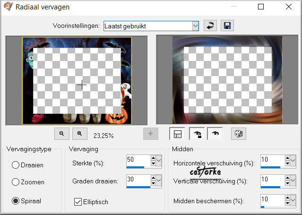
Task: Open the Graden draaien value dropdown arrow
Action: 159,181
